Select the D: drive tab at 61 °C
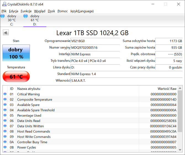The image size is (185, 155). (x=35, y=20)
